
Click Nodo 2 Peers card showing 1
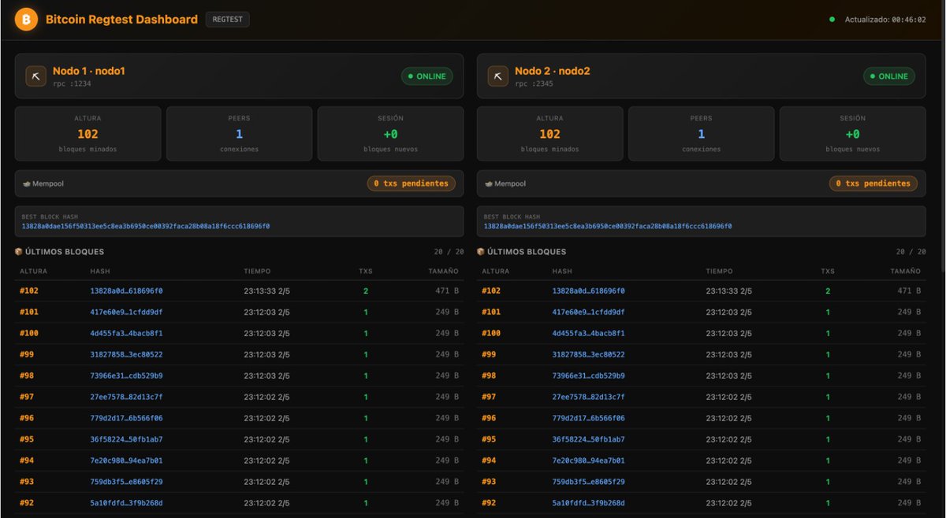pyautogui.click(x=701, y=134)
